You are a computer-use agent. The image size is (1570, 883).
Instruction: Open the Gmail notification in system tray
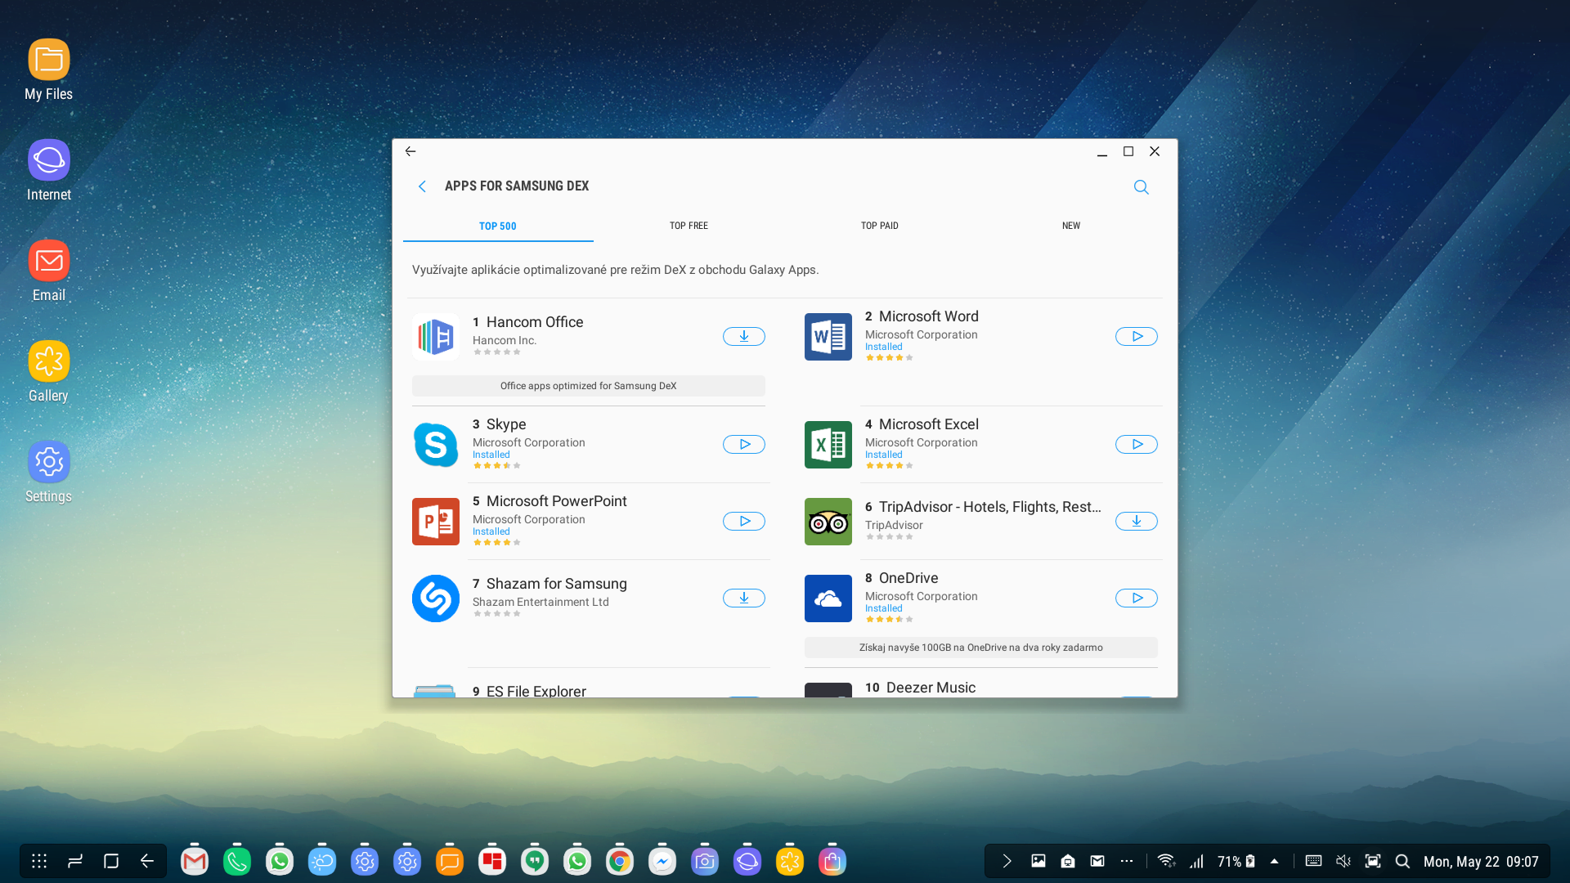pos(1097,861)
